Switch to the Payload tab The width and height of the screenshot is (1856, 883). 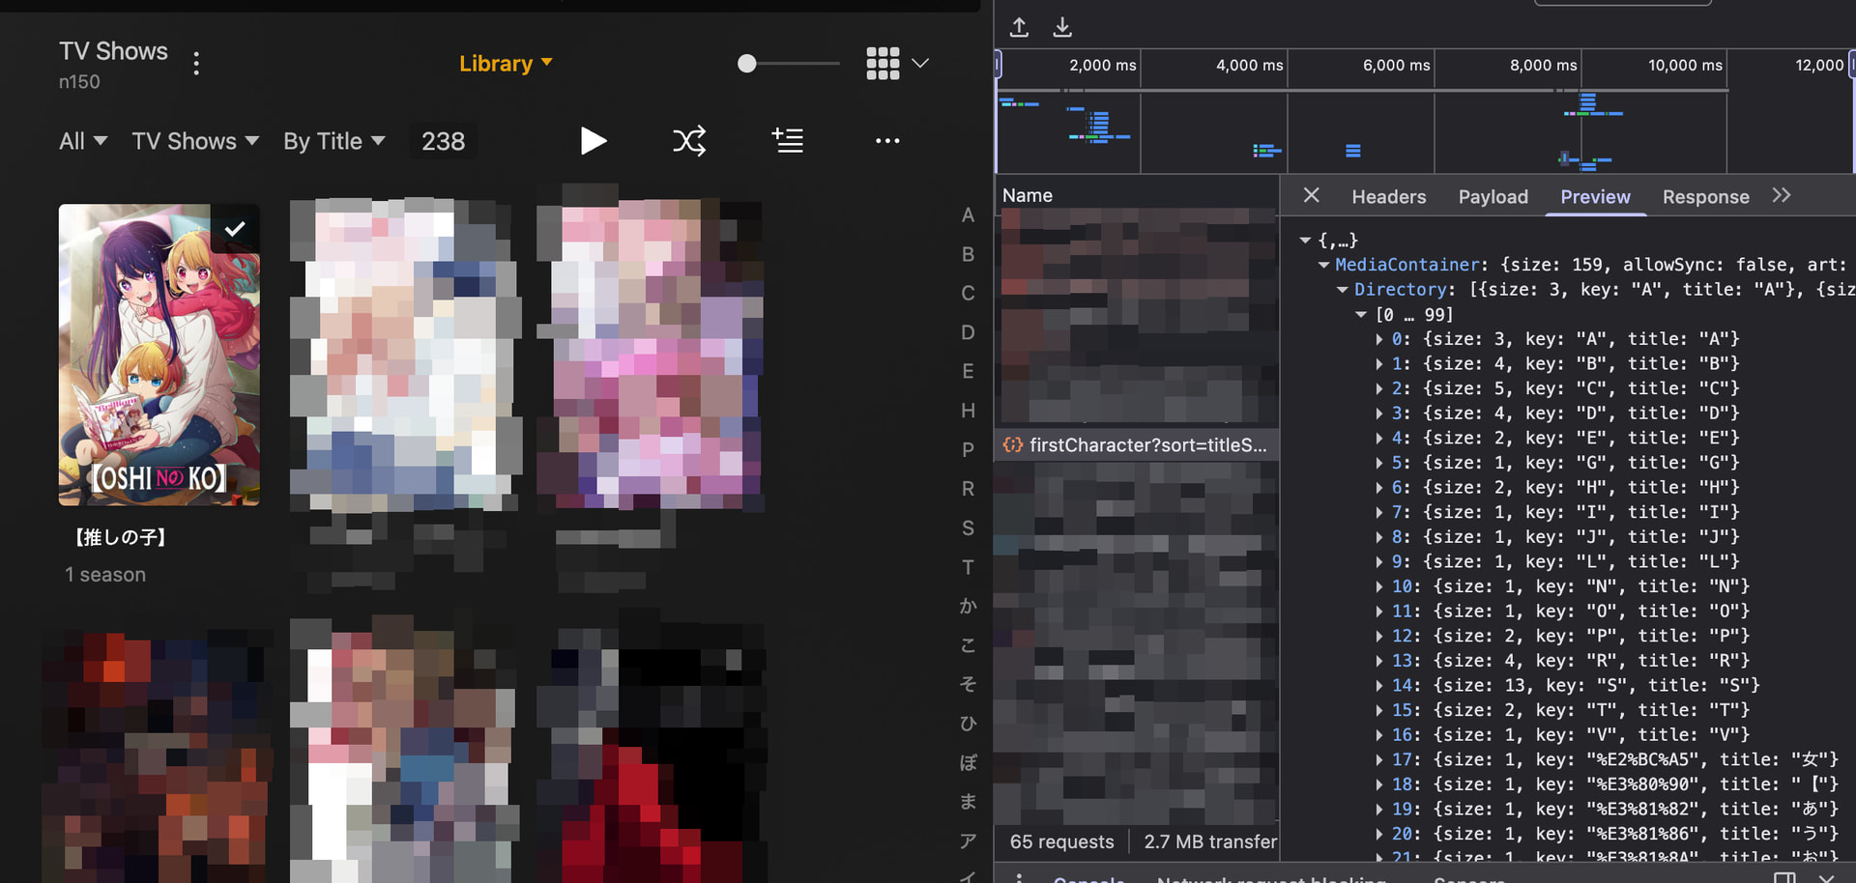pos(1493,197)
